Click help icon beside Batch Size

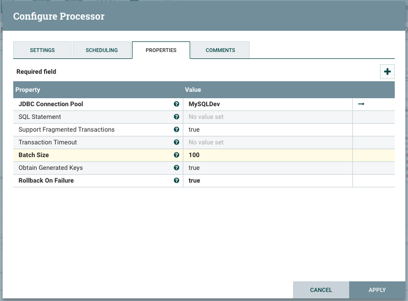pos(176,155)
